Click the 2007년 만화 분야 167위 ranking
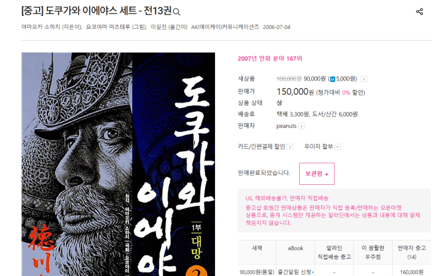Screen dimensions: 440x276 [269, 59]
